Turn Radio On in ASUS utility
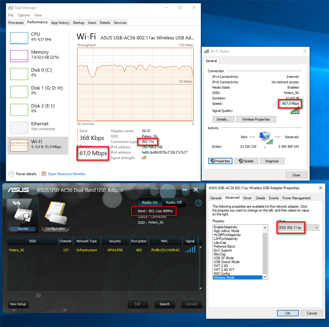 pos(150,202)
